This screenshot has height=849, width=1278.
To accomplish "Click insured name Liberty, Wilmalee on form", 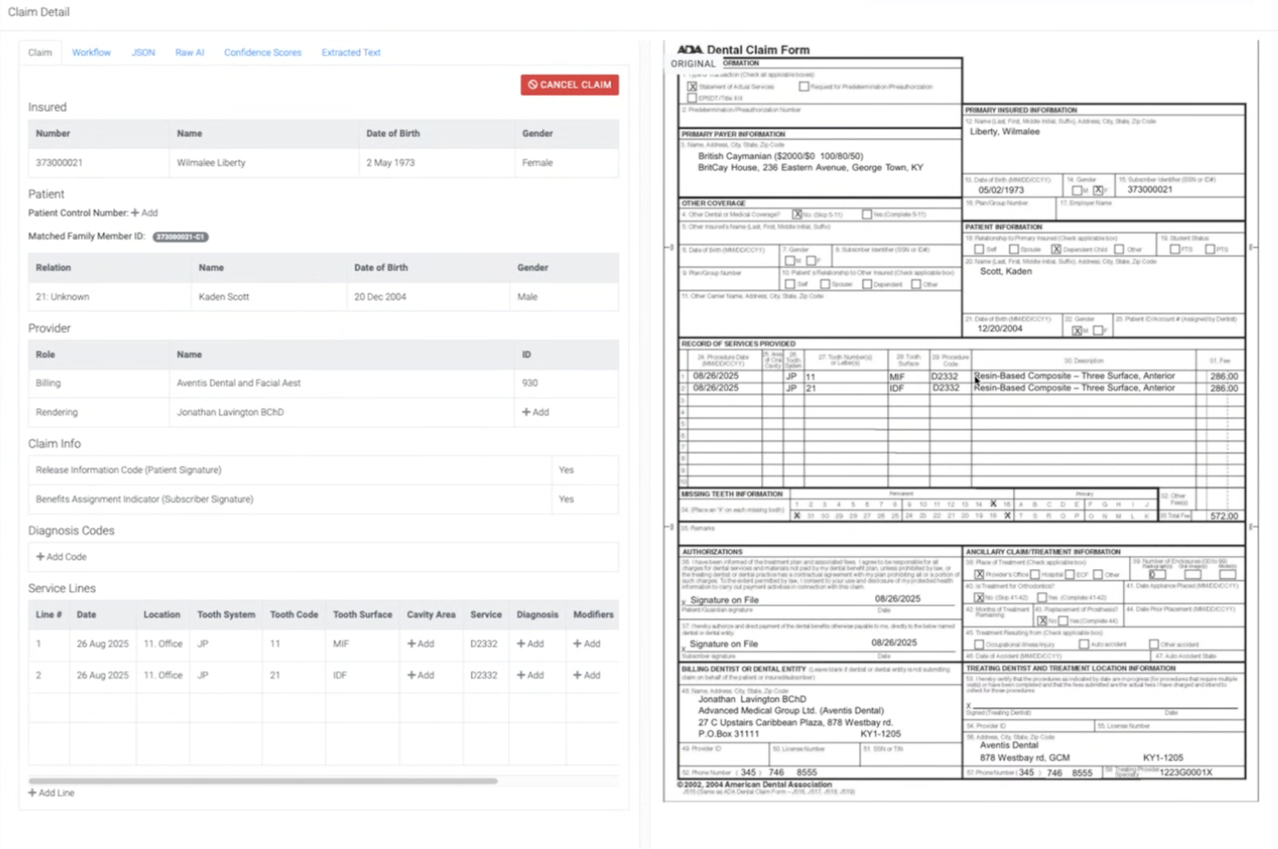I will point(1005,132).
